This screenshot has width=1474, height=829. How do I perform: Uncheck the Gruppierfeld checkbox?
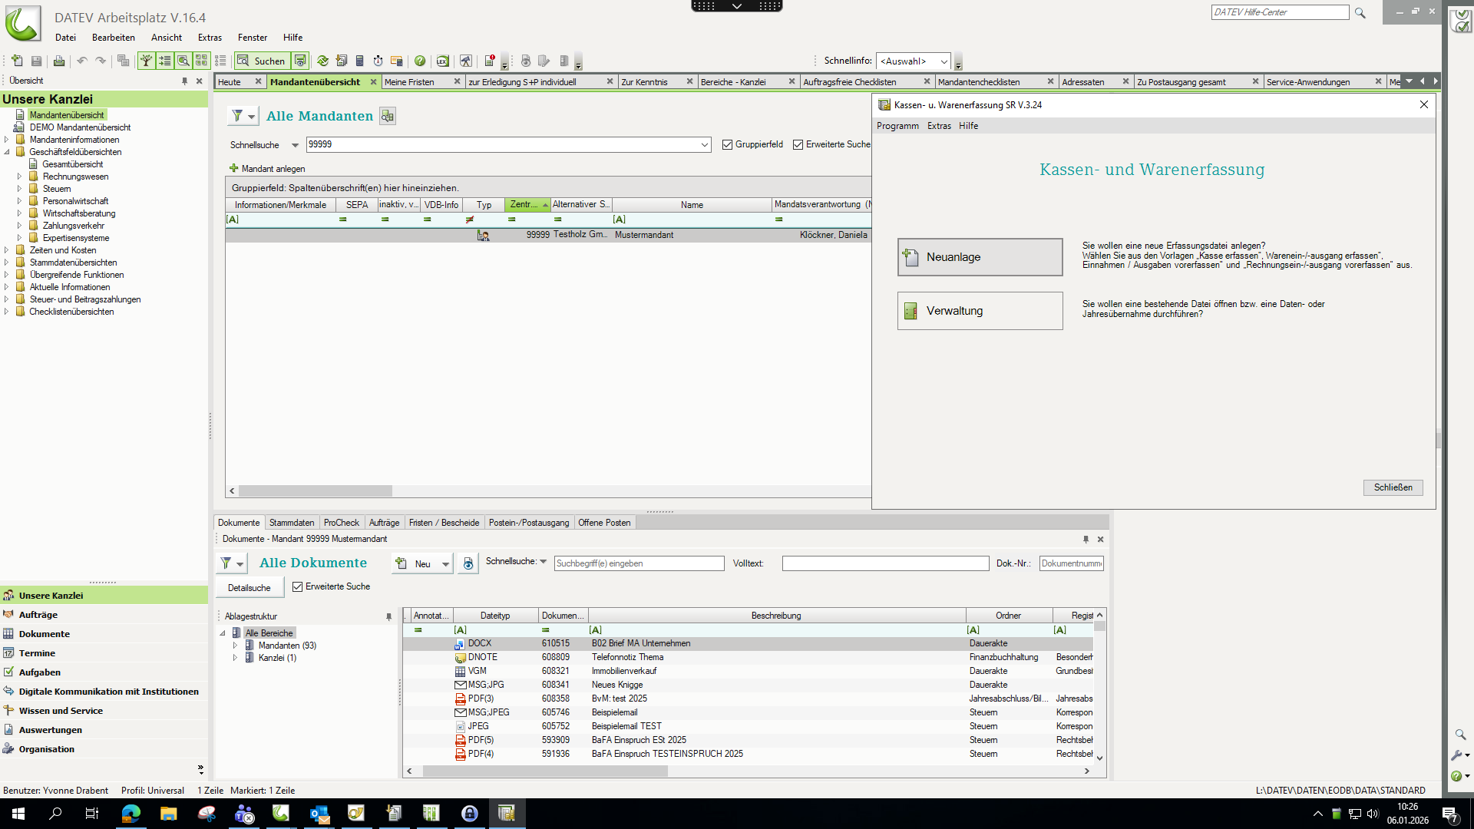727,144
